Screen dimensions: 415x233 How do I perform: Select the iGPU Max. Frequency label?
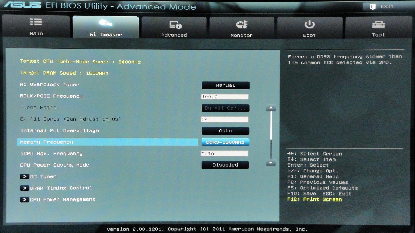point(52,154)
